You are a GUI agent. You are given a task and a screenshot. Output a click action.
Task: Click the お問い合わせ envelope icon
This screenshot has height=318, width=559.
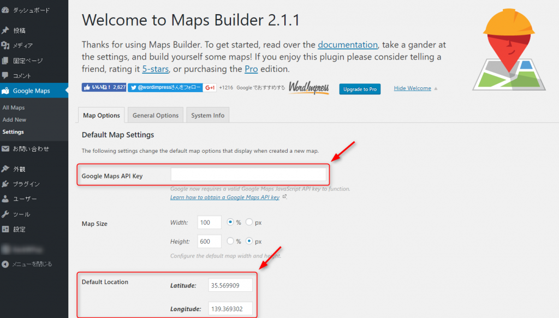5,149
